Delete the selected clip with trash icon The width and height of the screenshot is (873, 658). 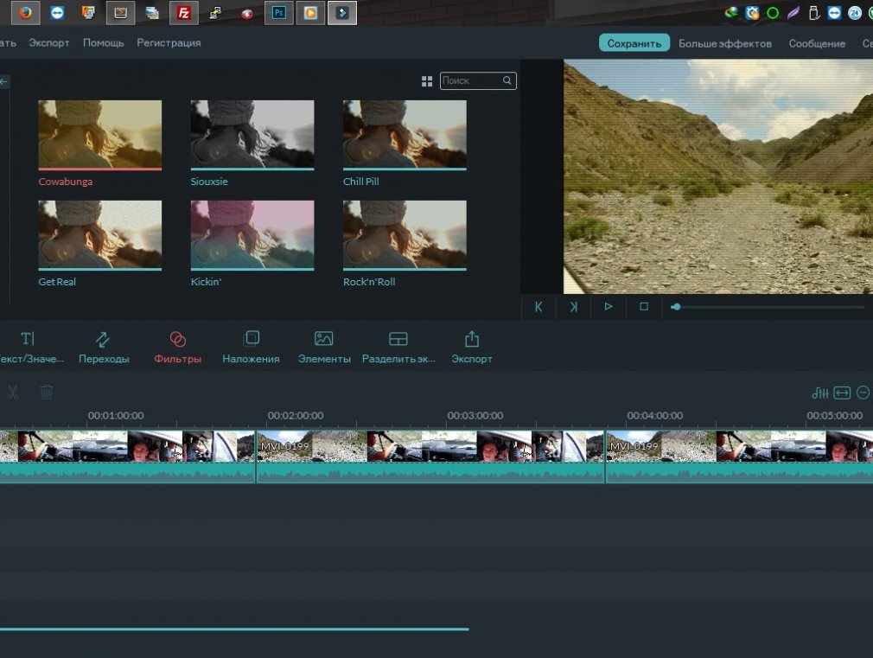[47, 393]
